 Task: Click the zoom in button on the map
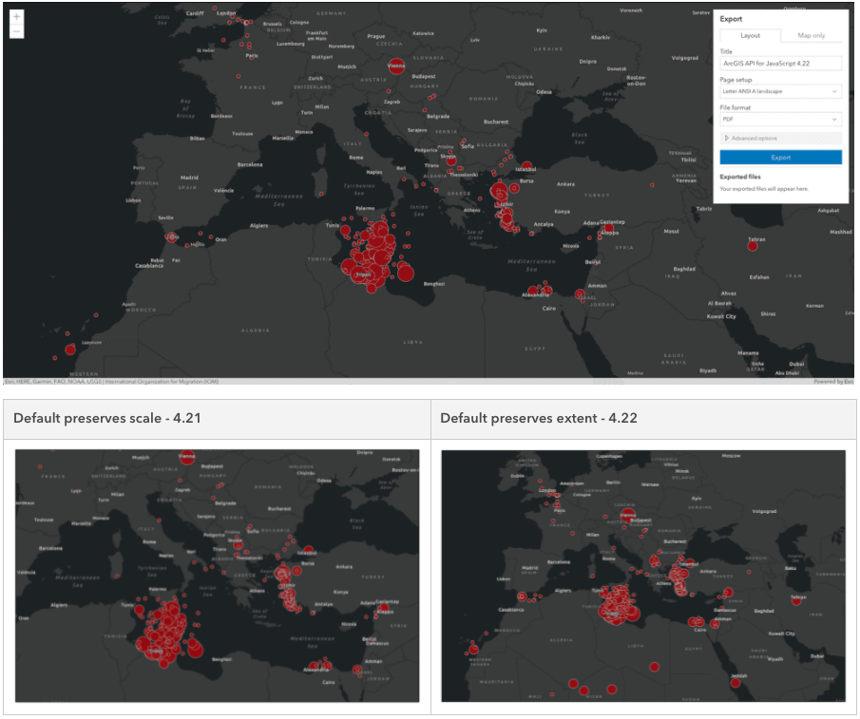click(x=17, y=15)
